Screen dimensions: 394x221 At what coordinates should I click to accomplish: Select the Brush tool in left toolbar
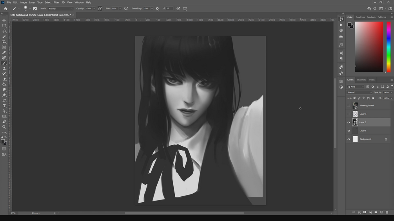(4, 63)
